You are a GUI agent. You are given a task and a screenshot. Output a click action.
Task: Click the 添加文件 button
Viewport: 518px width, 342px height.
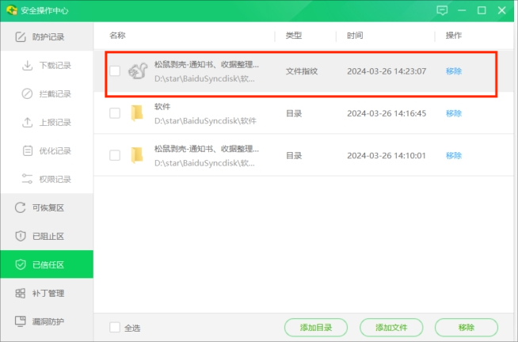(391, 328)
